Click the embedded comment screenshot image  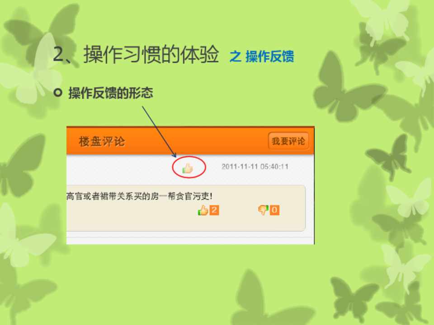click(x=190, y=185)
